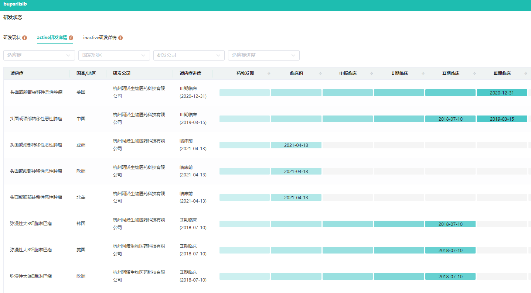This screenshot has height=293, width=531.
Task: Click the 2019-03-15 Ⅲ期临床 progress bar
Action: tap(502, 119)
